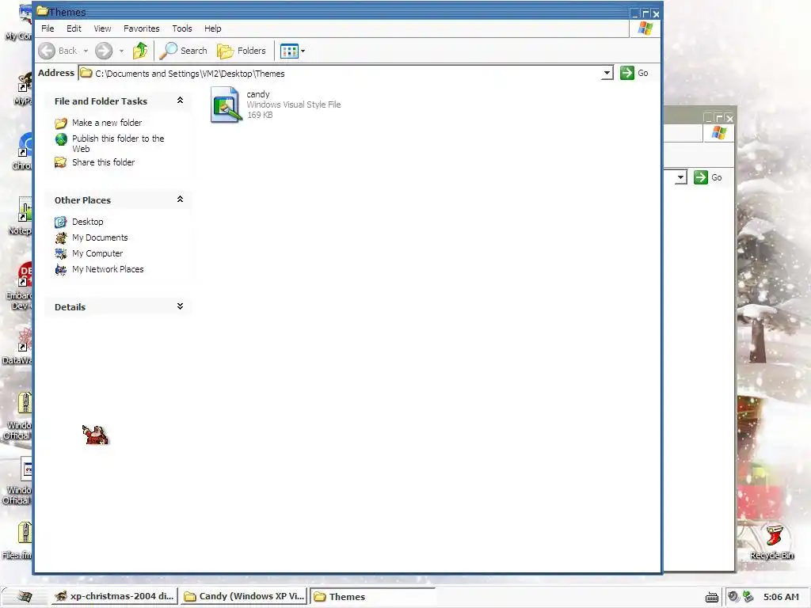Screen dimensions: 811x608
Task: Click the Windows flag logo in background window
Action: tap(718, 133)
